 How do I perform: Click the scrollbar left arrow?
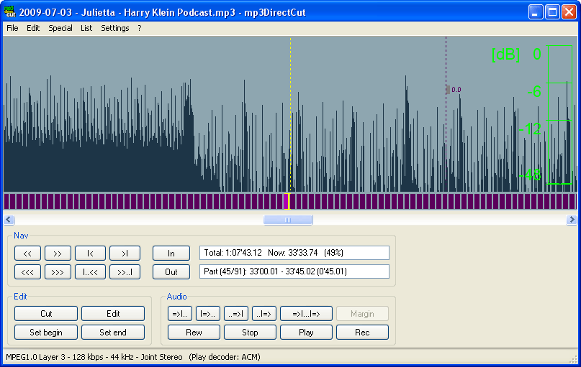click(9, 220)
